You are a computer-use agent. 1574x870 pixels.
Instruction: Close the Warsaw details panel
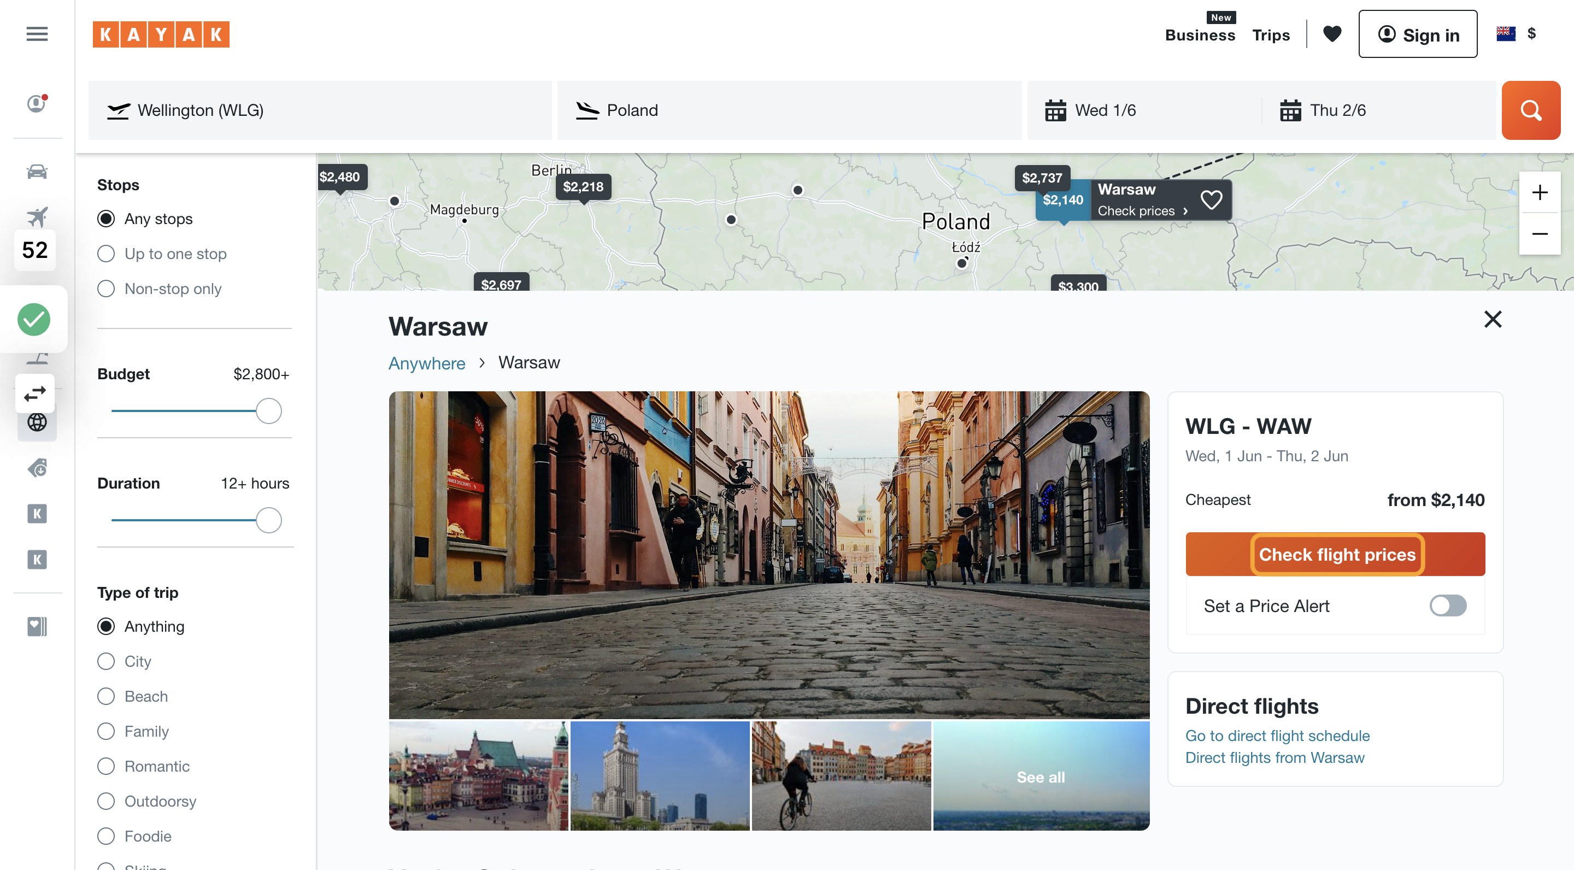coord(1492,319)
